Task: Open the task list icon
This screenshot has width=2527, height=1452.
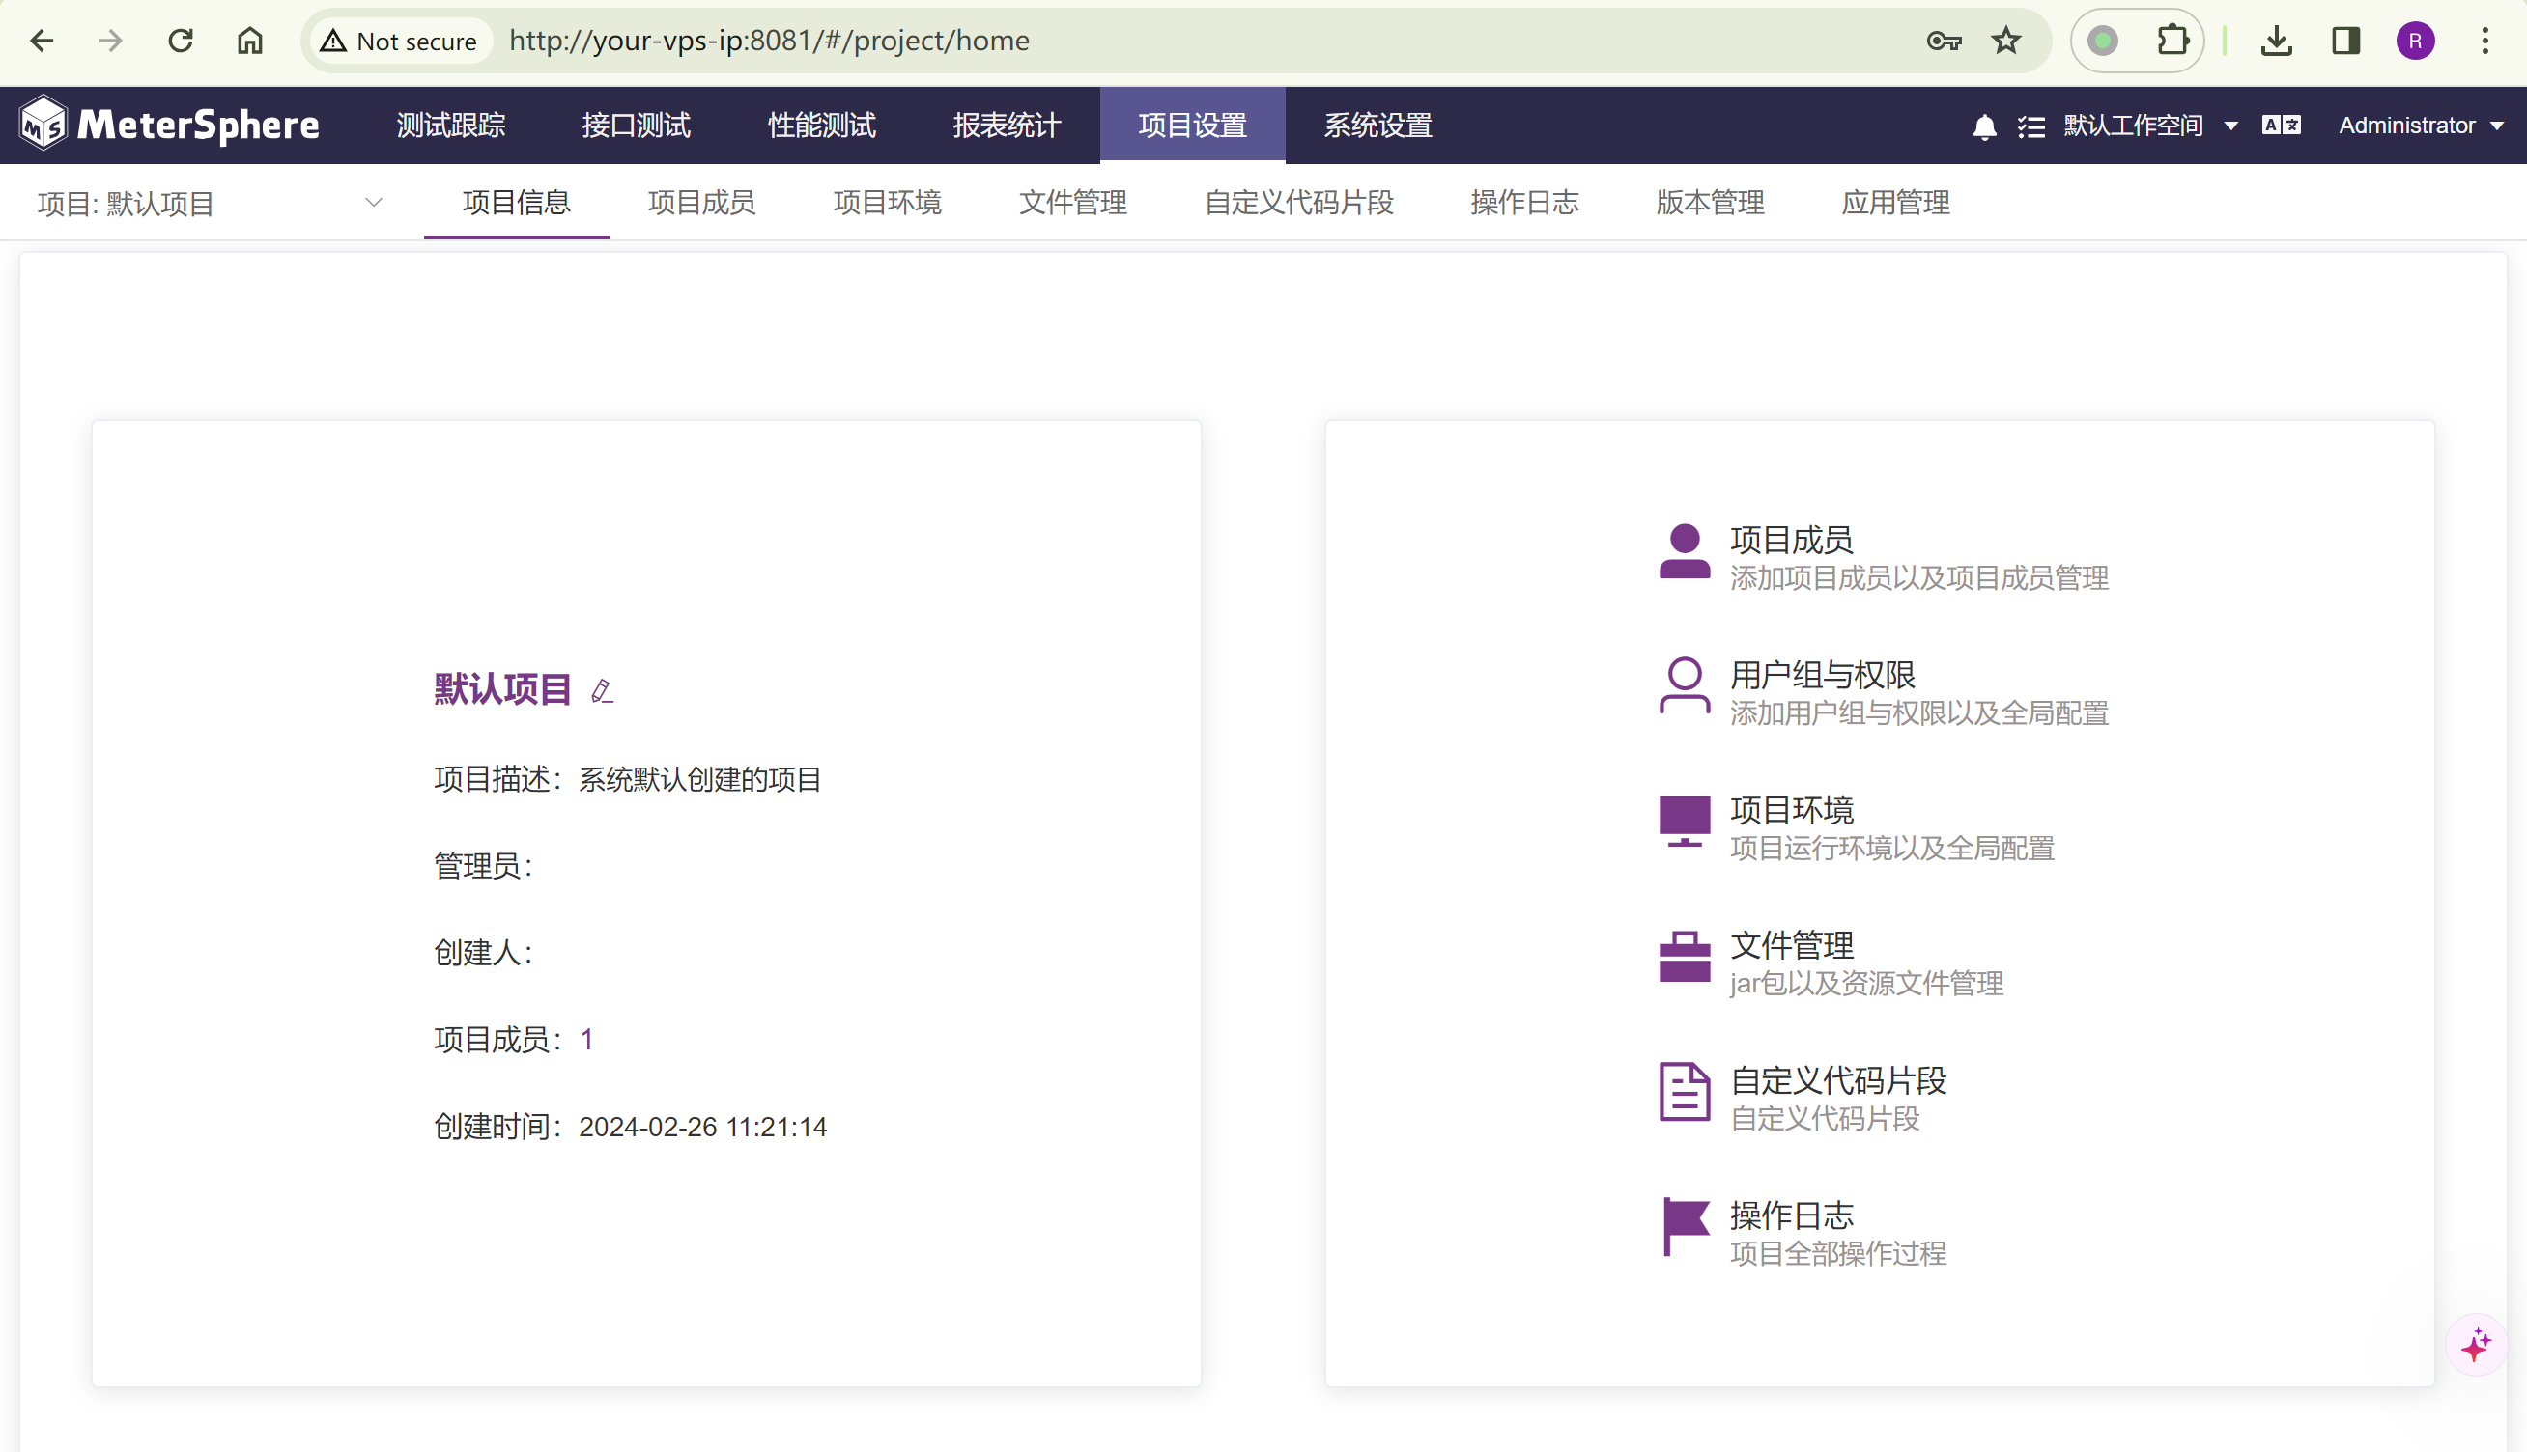Action: pyautogui.click(x=2031, y=126)
